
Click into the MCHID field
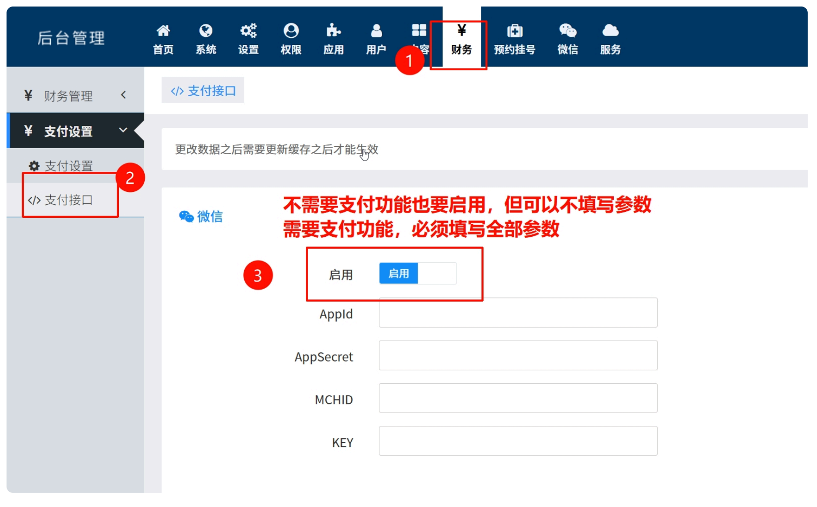coord(518,398)
